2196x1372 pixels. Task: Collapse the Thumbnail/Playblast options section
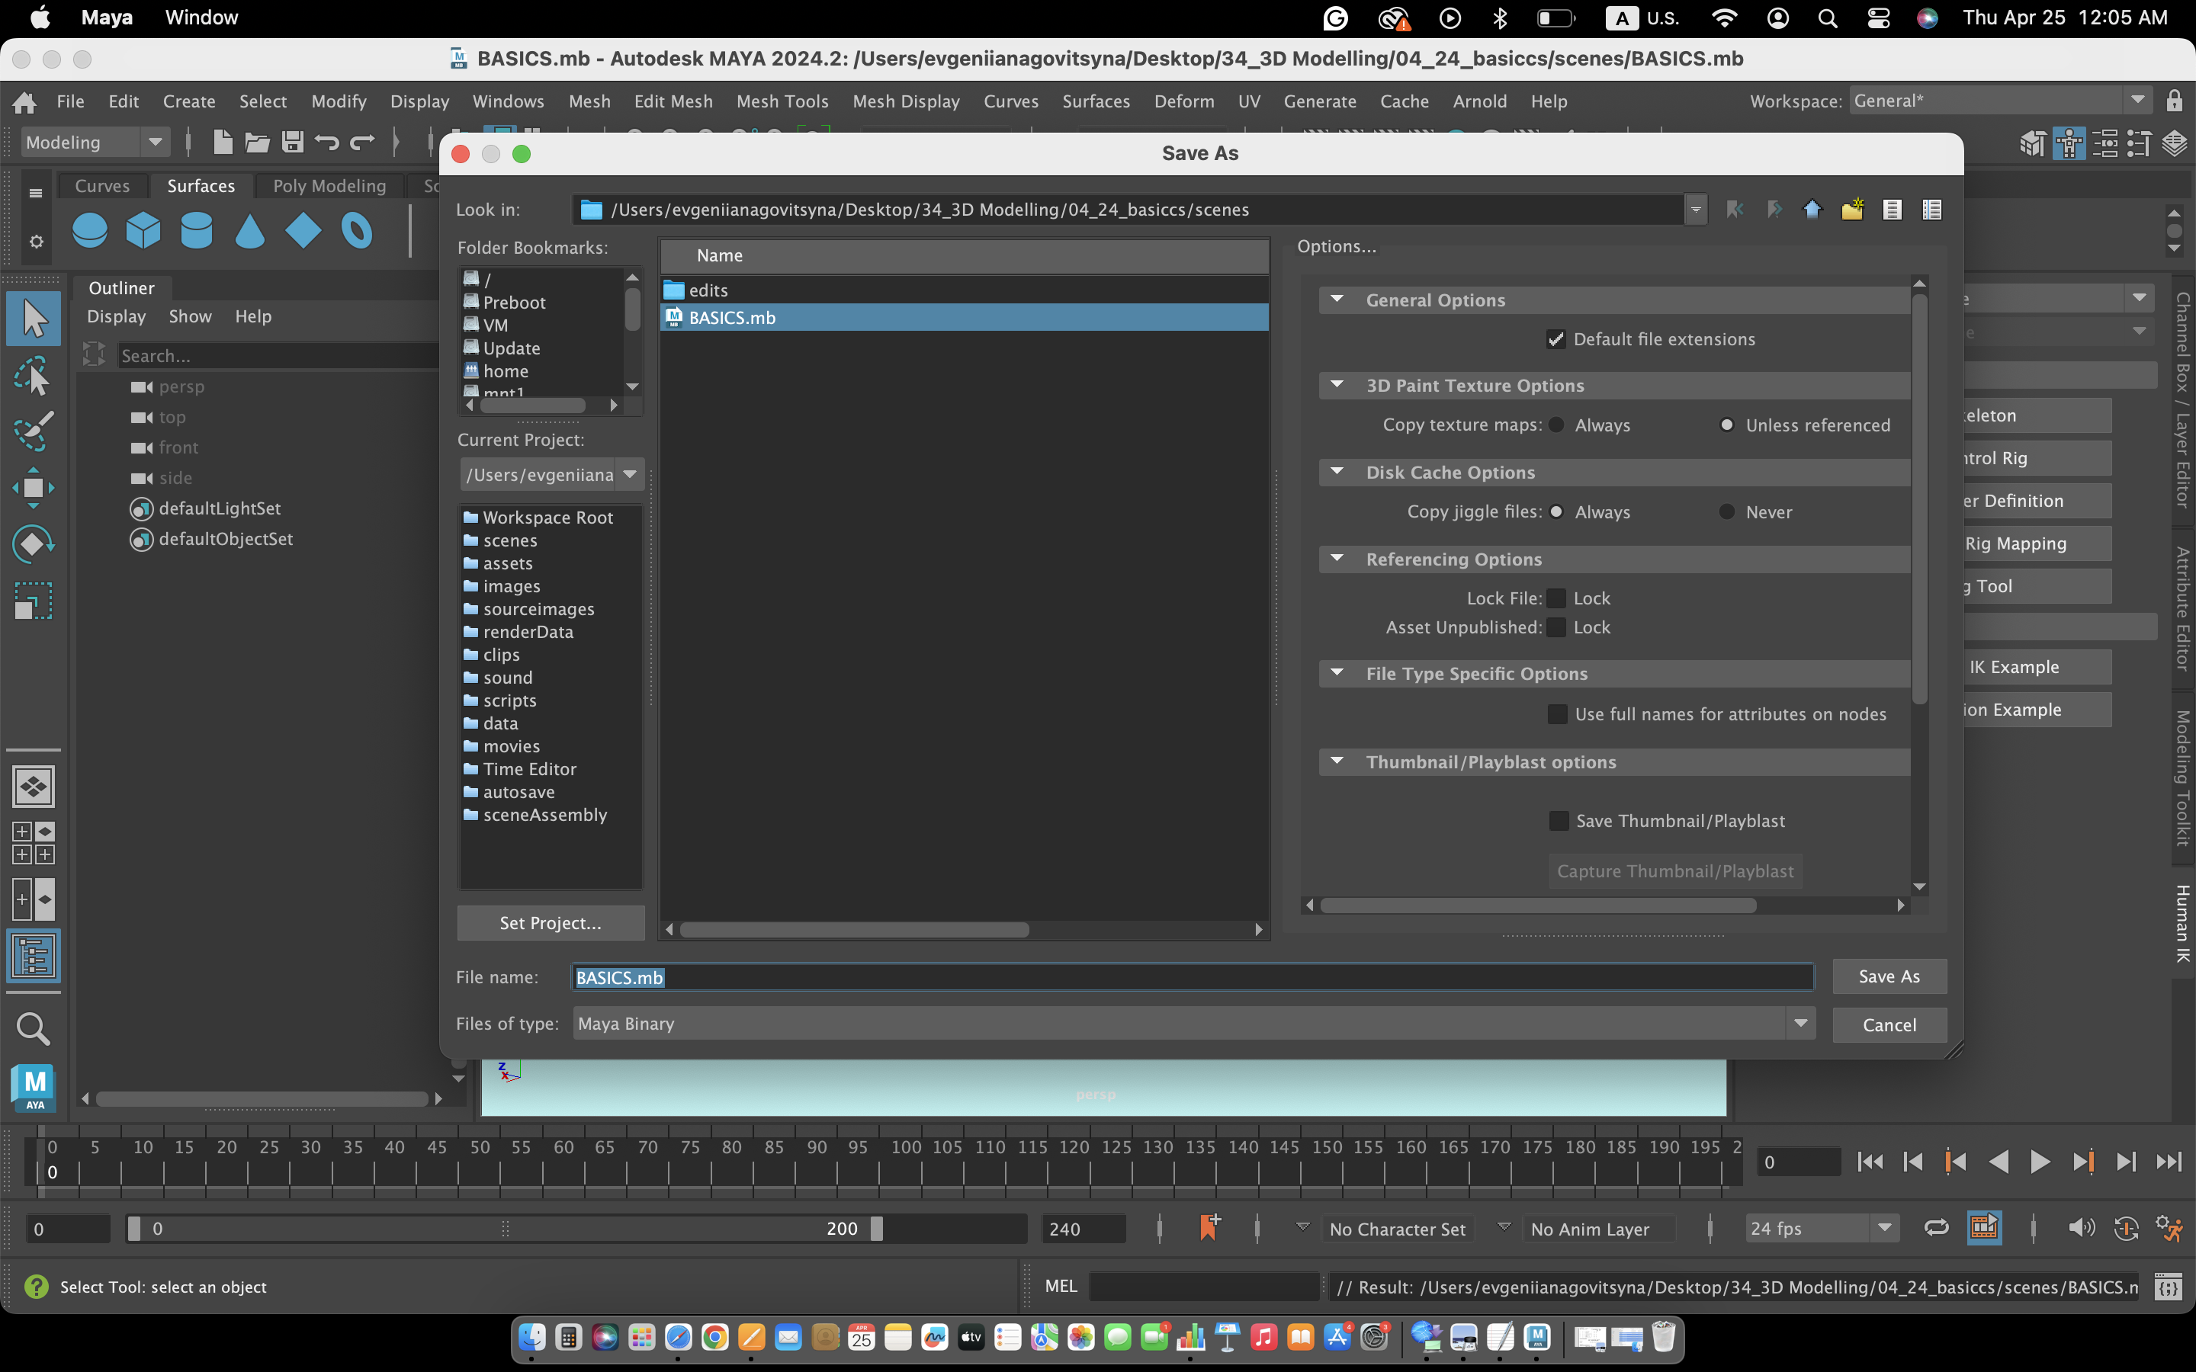1337,761
